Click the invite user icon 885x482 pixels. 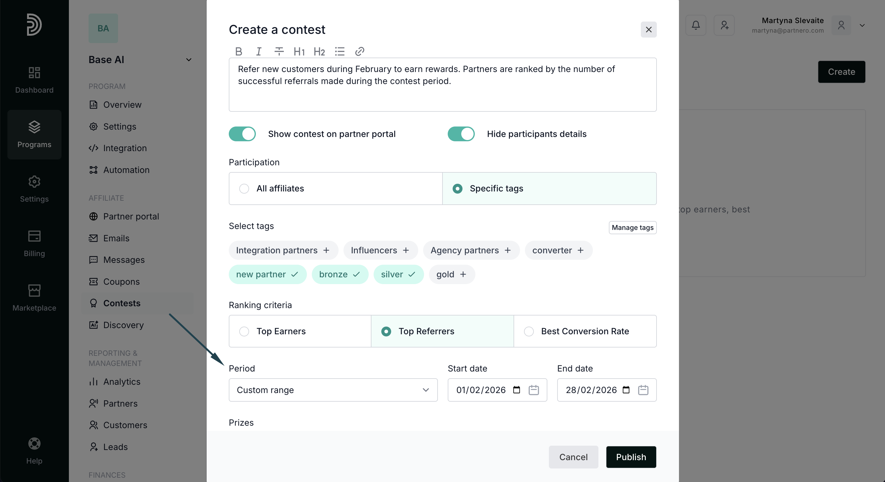point(724,25)
